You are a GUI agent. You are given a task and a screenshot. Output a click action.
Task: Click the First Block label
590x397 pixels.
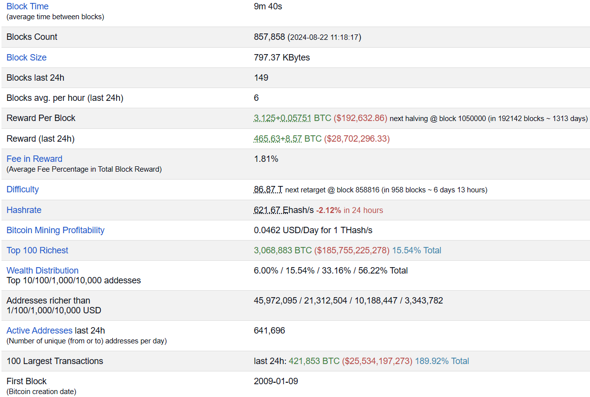(x=27, y=381)
